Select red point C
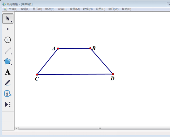Screen dimensions: 170x137 pyautogui.click(x=37, y=75)
